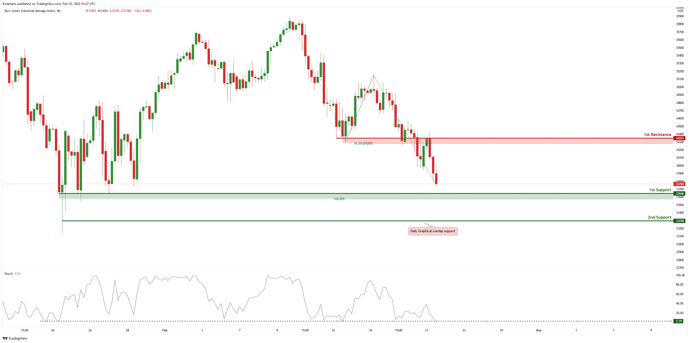
Task: Click the Stoch indicator label
Action: coord(9,274)
